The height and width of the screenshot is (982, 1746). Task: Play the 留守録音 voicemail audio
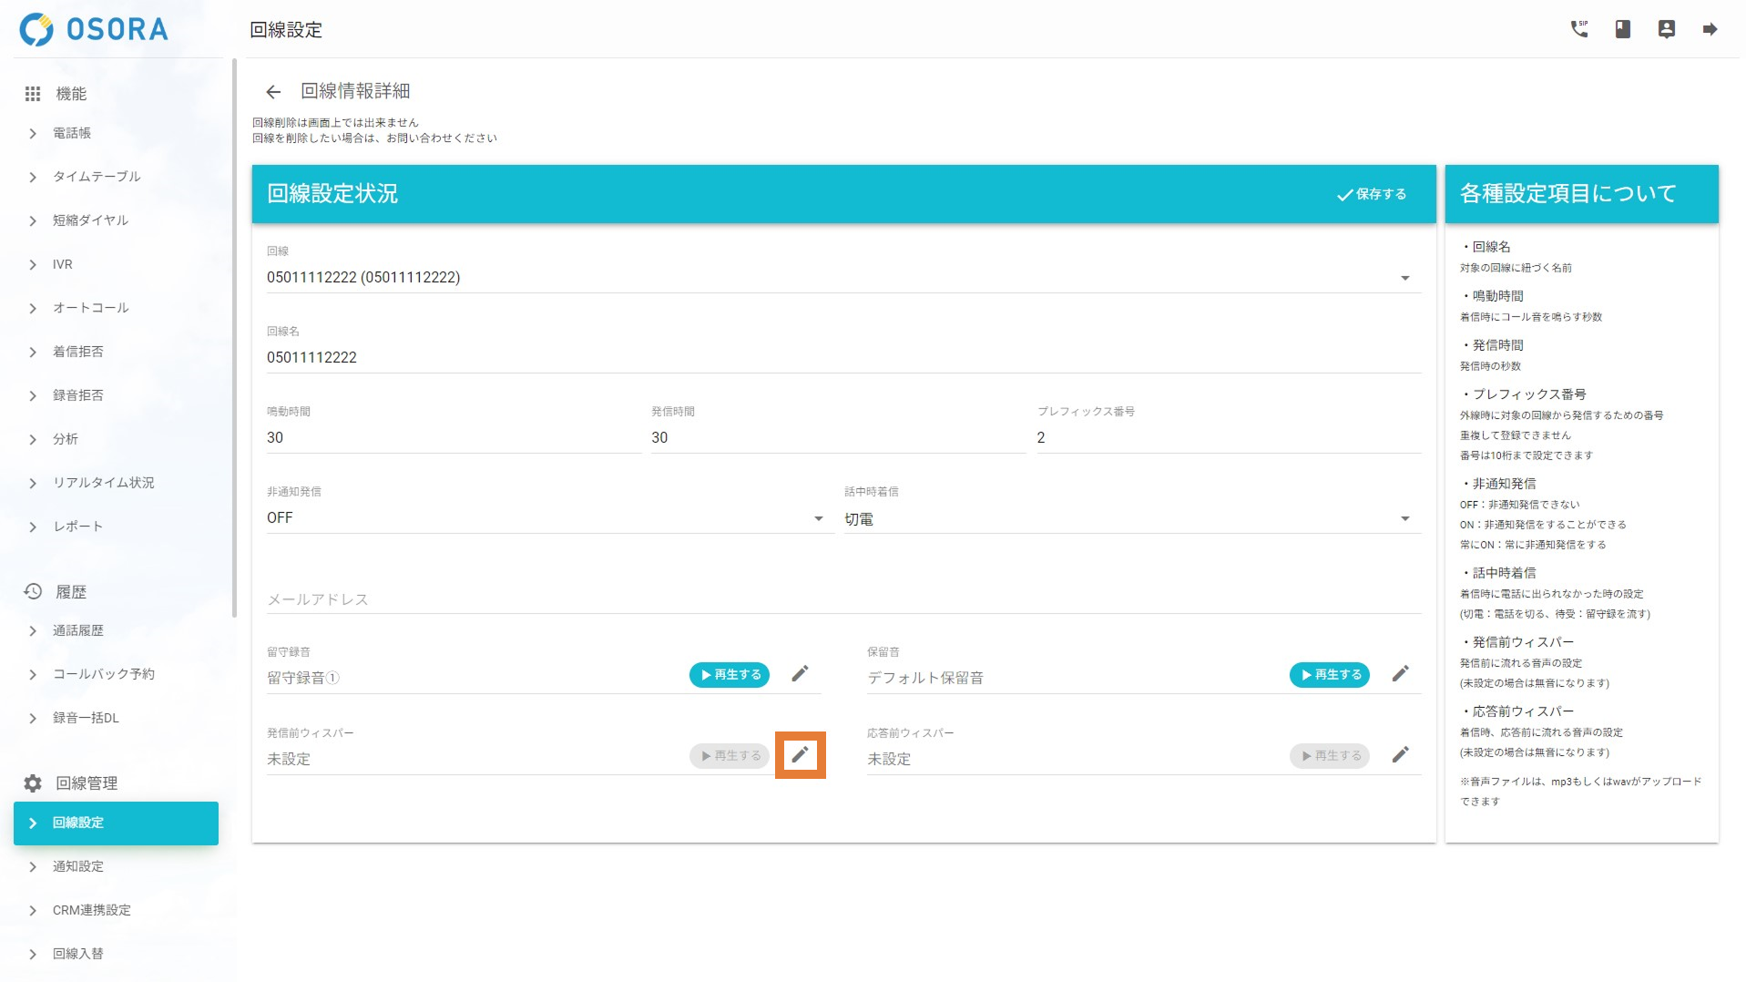click(730, 675)
